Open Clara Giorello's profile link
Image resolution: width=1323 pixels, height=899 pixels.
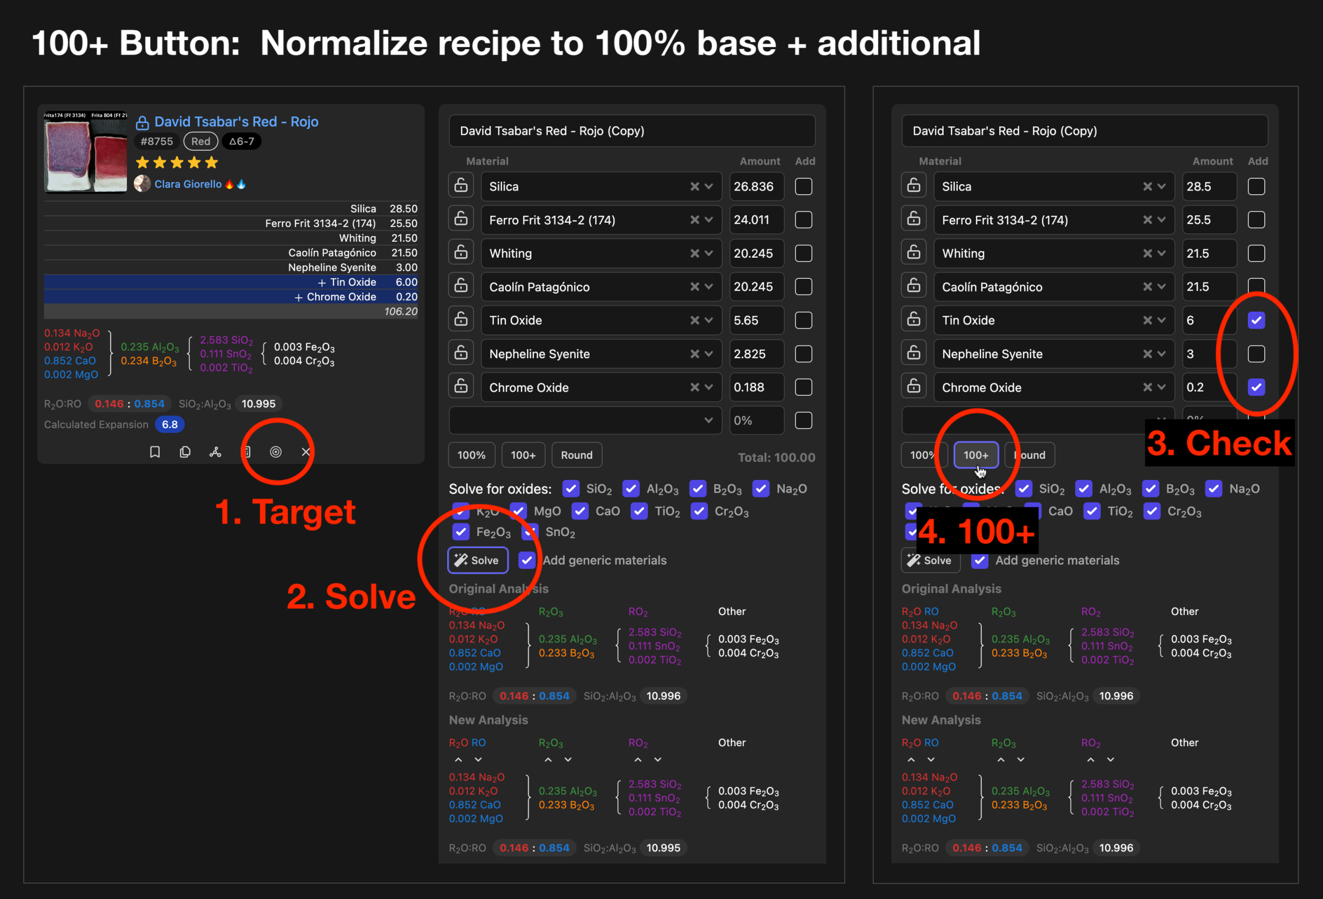coord(188,184)
